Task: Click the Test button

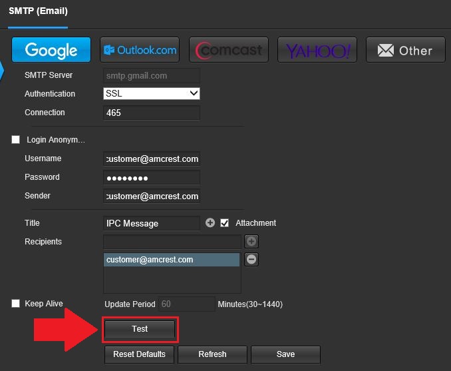Action: [x=140, y=329]
